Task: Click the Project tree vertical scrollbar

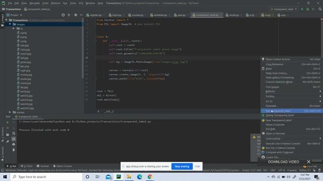Action: tap(83, 48)
